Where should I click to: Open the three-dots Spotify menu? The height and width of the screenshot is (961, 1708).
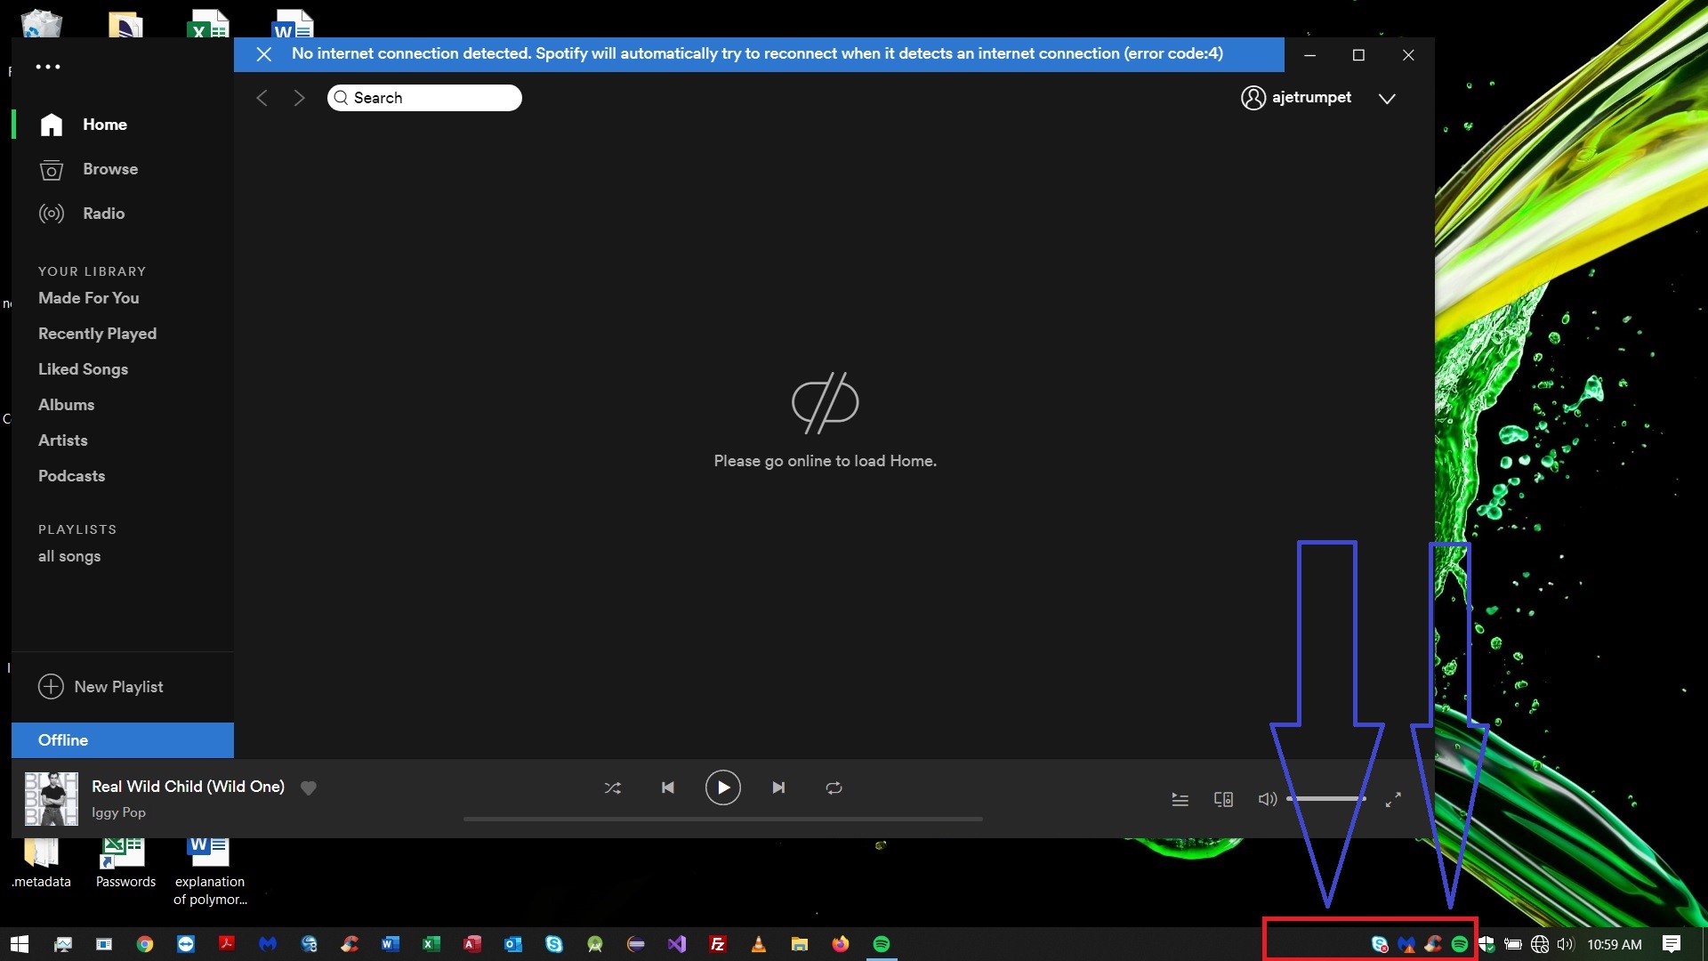tap(48, 67)
